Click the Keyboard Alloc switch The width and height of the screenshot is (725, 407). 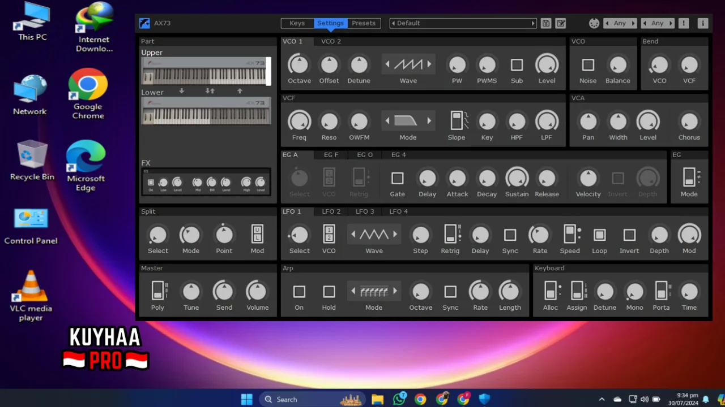(551, 291)
